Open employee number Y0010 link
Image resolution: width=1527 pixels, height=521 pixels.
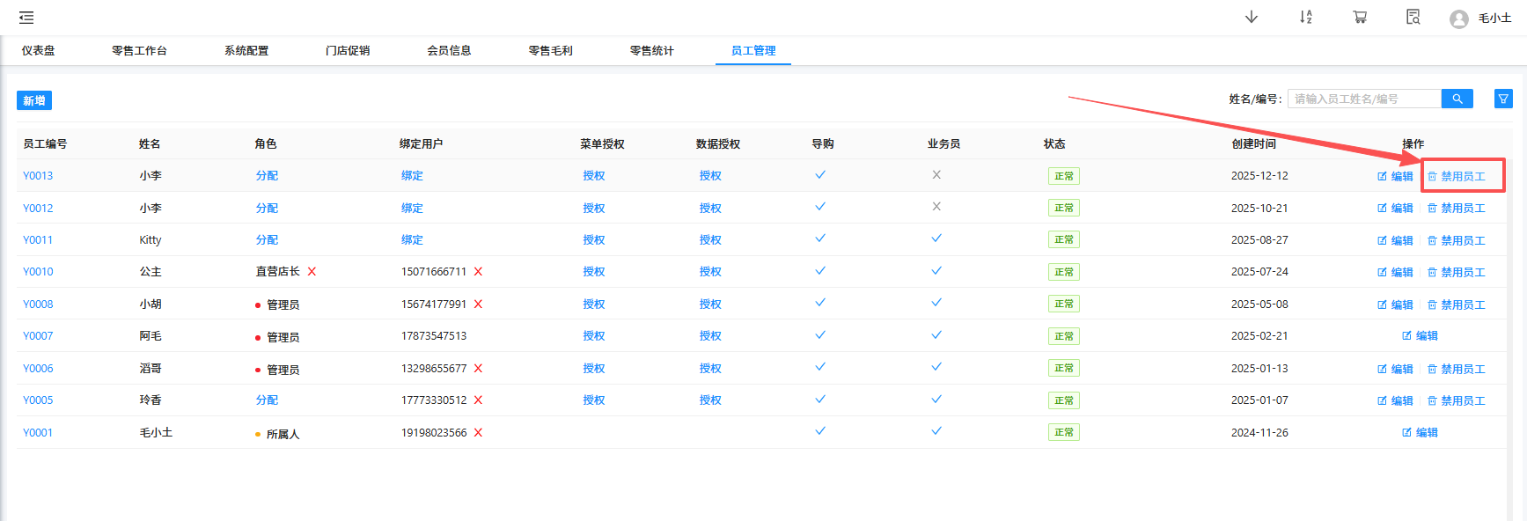point(38,272)
